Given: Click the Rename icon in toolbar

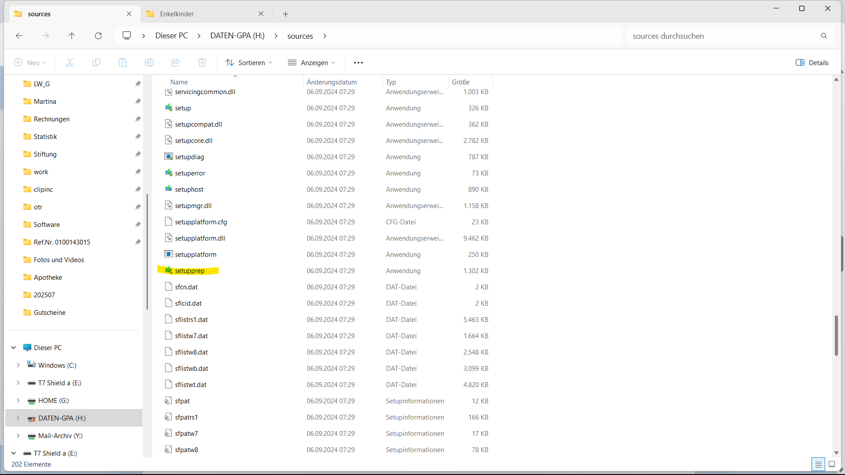Looking at the screenshot, I should point(149,62).
